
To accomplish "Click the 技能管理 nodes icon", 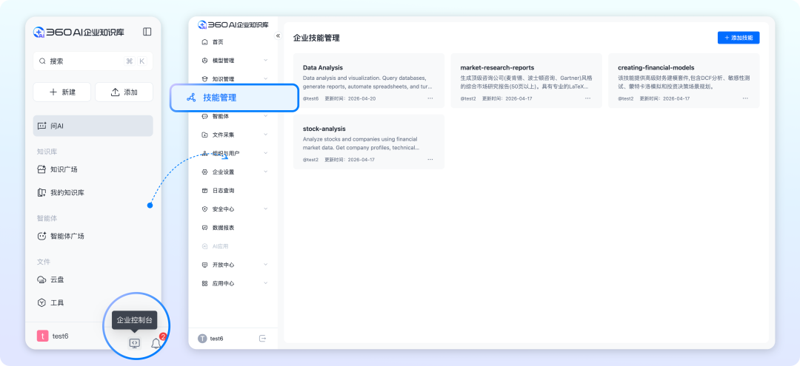I will [191, 98].
